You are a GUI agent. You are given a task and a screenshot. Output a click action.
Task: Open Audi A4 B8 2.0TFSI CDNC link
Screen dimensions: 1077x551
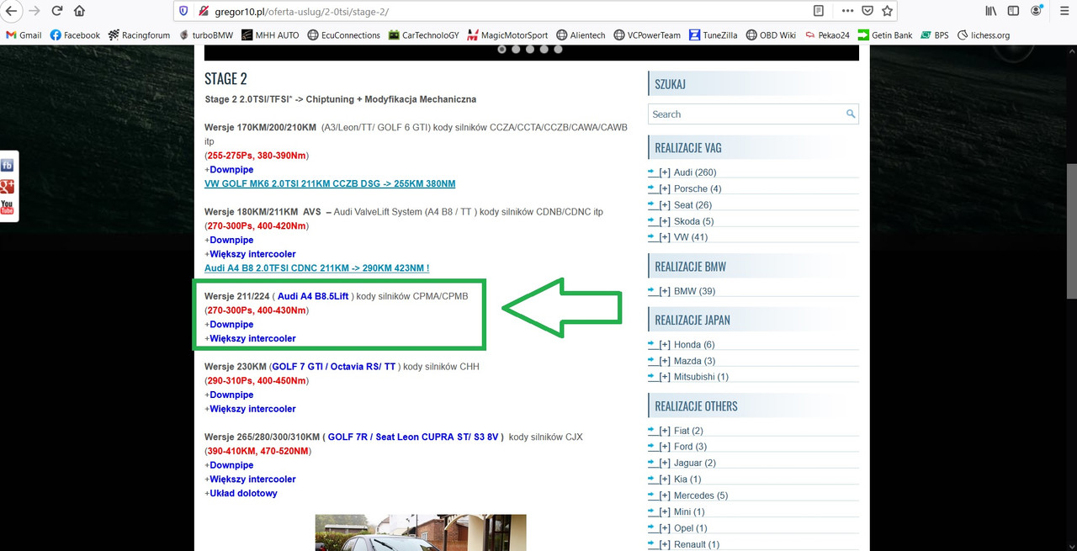[x=316, y=268]
